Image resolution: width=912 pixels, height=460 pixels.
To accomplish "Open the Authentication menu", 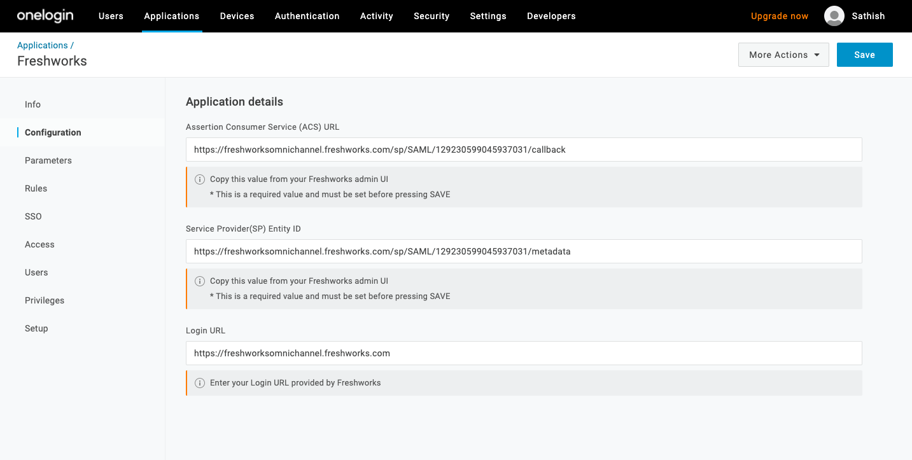I will pos(307,16).
